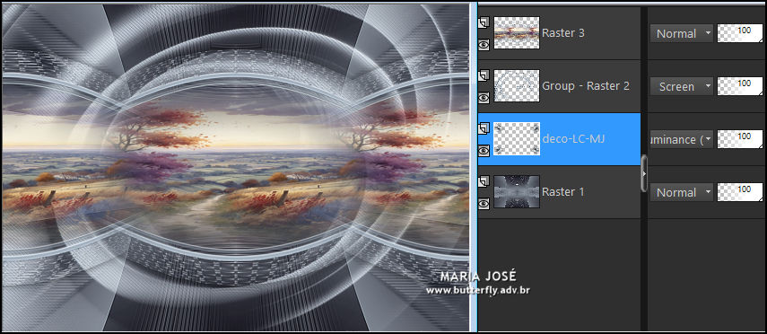Hide the Raster 3 layer
The width and height of the screenshot is (767, 334).
coord(484,45)
